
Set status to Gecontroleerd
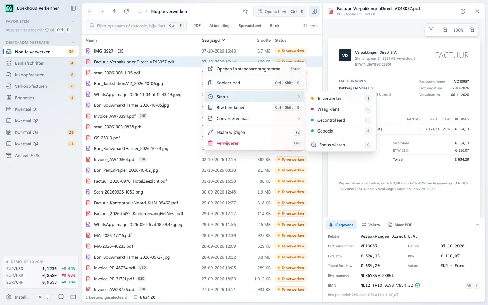tap(341, 120)
